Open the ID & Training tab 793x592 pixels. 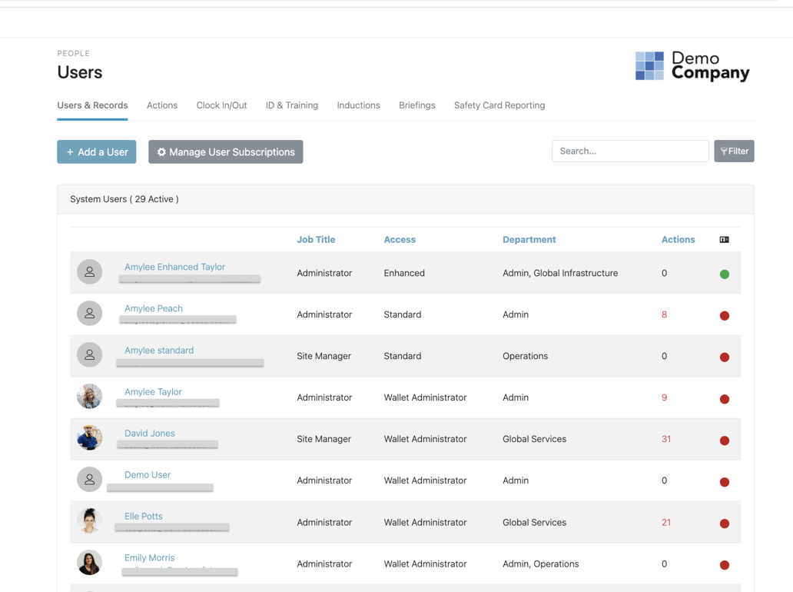[292, 105]
